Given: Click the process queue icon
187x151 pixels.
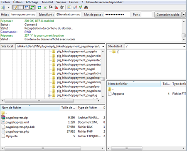Looking at the screenshot, I should tap(45, 7).
